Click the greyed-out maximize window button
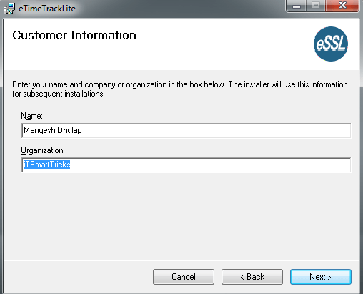The height and width of the screenshot is (294, 363). pos(316,6)
